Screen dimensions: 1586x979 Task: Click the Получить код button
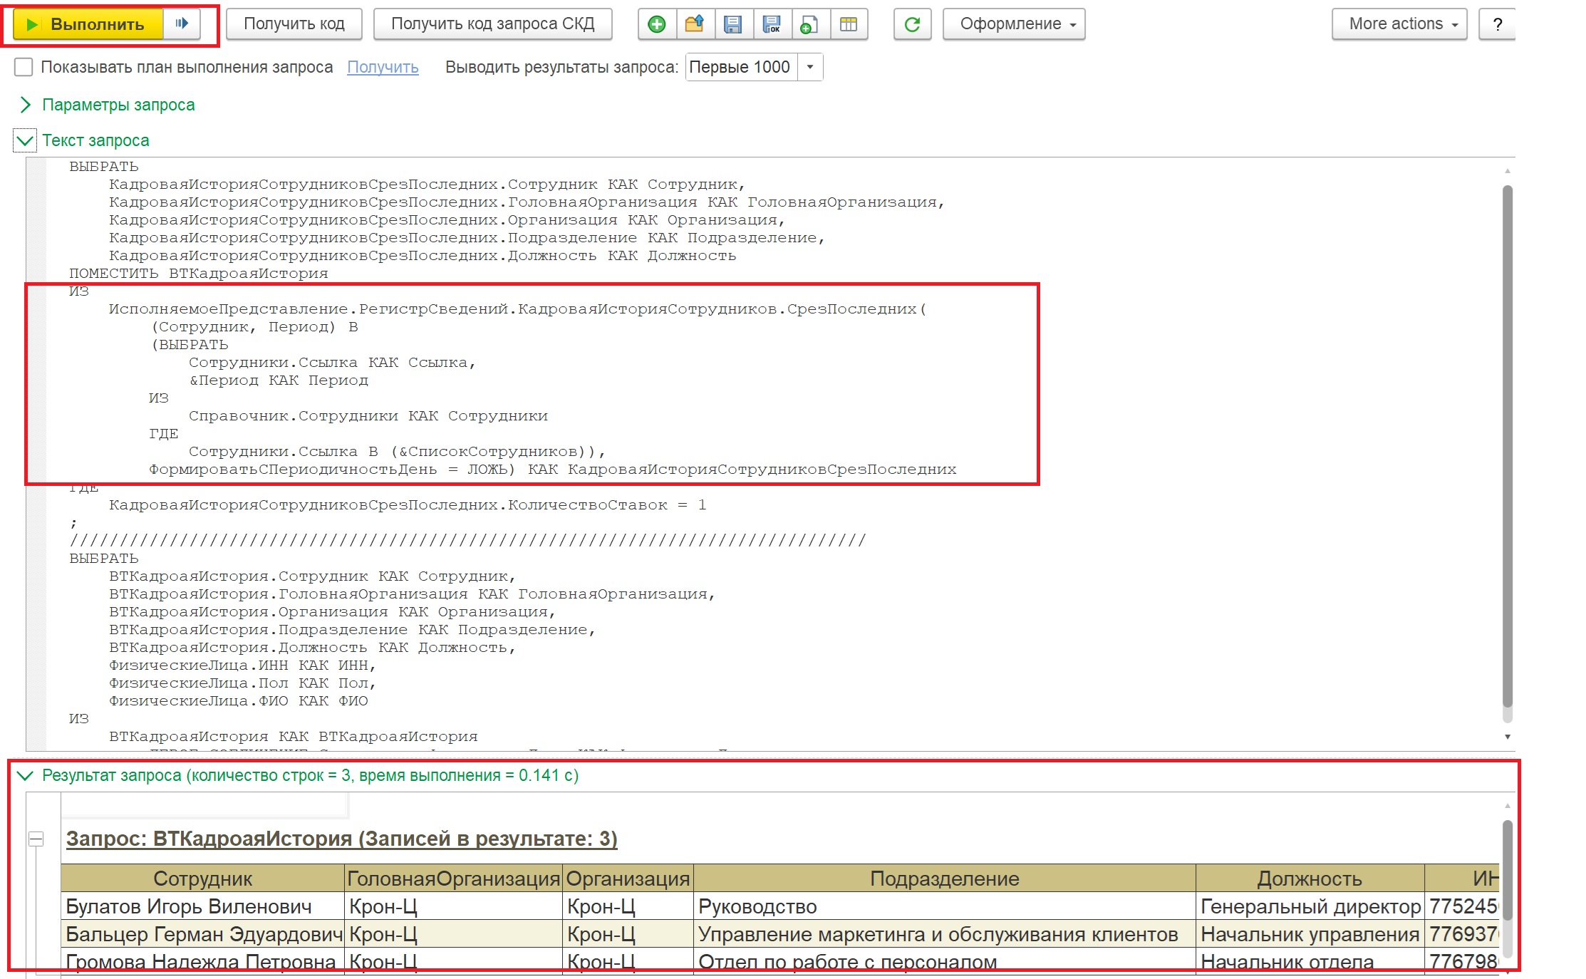pyautogui.click(x=294, y=24)
